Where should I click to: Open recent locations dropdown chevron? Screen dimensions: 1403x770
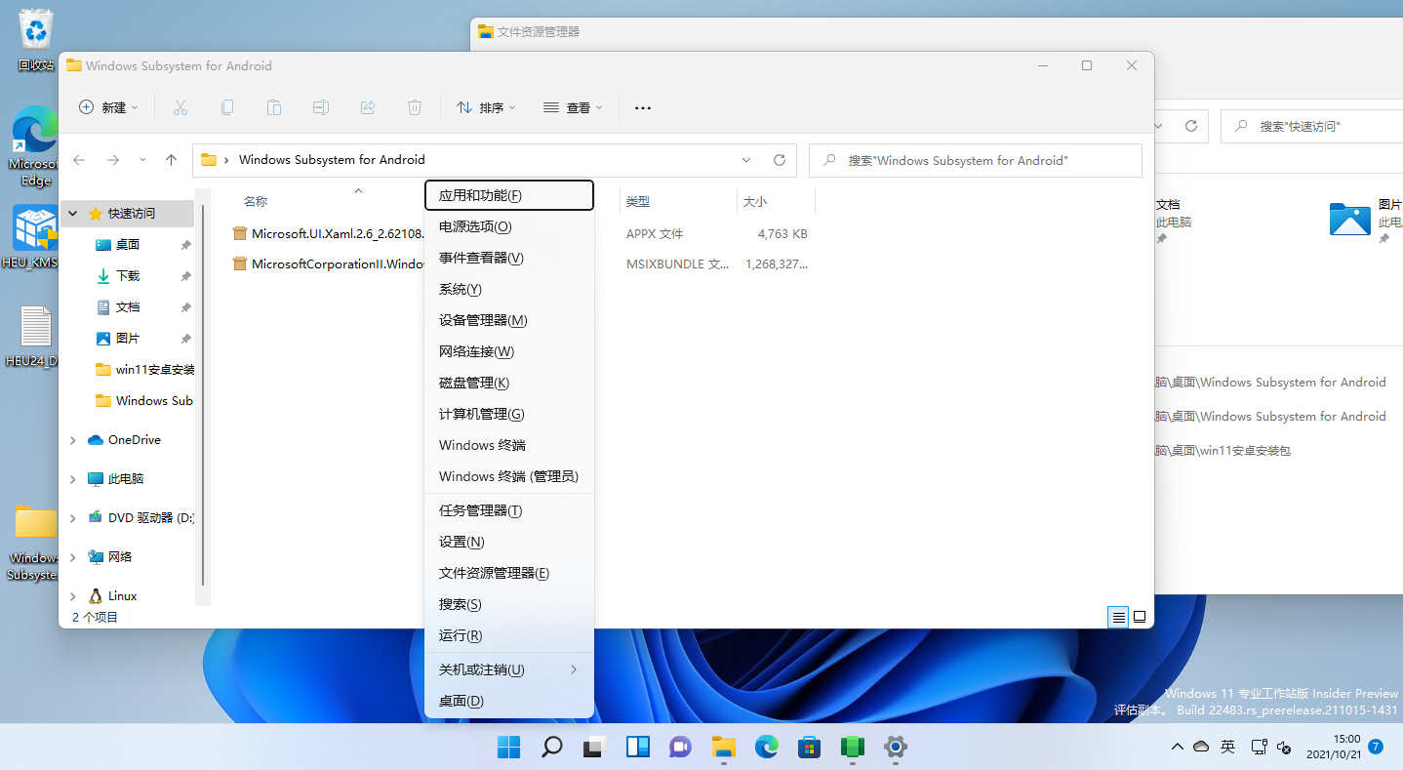coord(142,160)
